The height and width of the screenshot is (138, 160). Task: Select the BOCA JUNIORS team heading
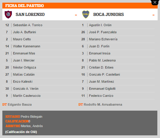click(x=109, y=14)
